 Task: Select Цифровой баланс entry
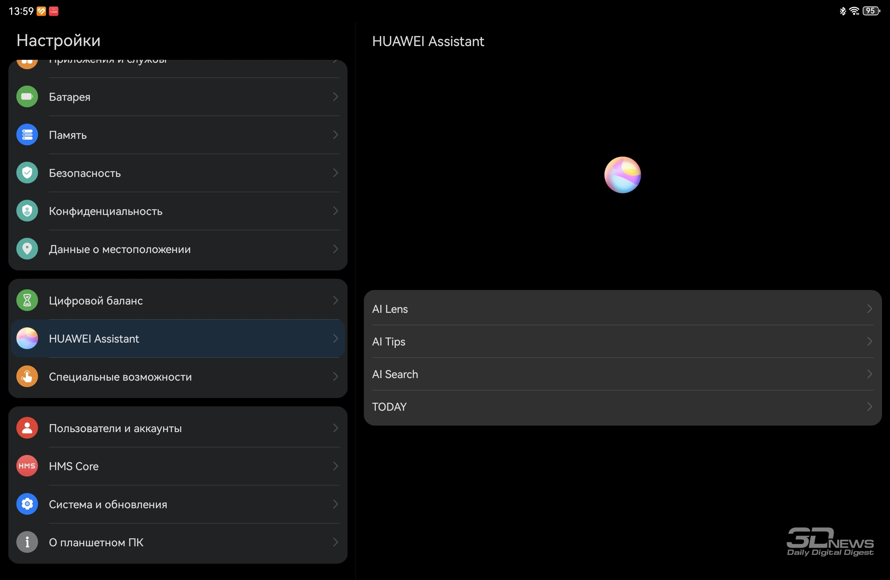coord(178,301)
